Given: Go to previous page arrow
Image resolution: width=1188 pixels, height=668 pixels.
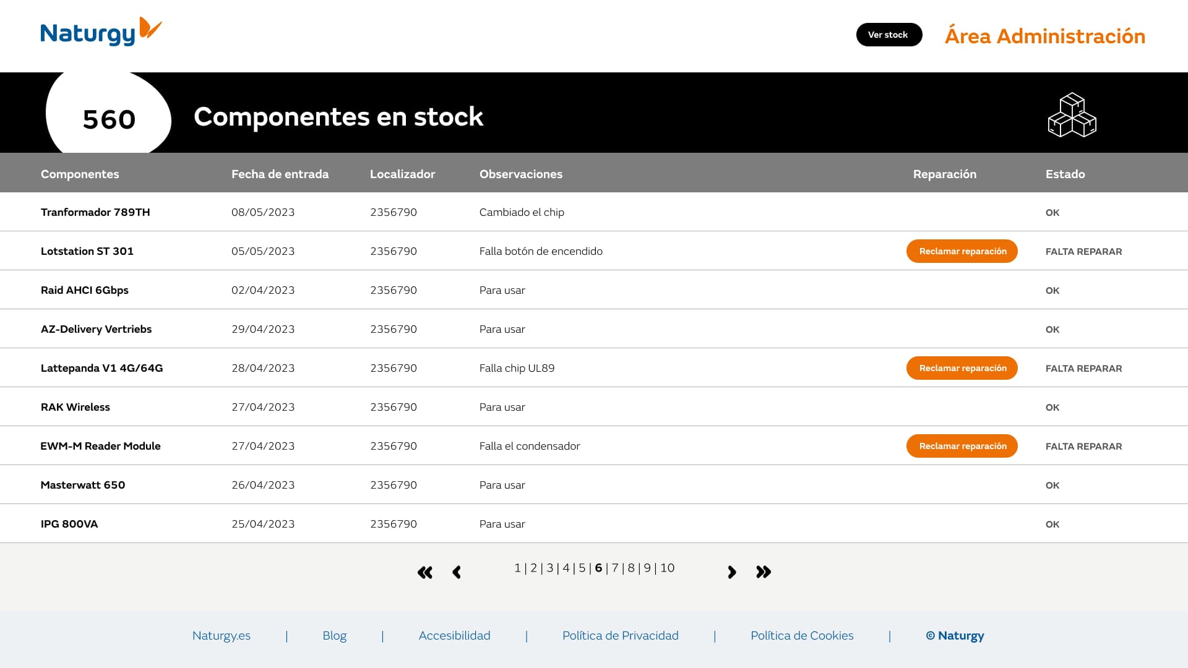Looking at the screenshot, I should [x=457, y=572].
